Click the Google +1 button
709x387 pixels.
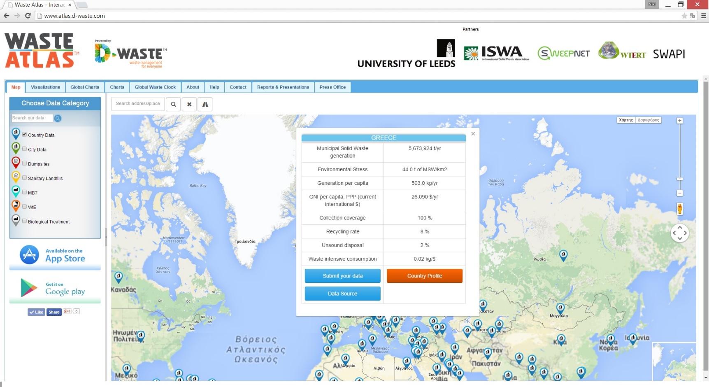tap(67, 312)
